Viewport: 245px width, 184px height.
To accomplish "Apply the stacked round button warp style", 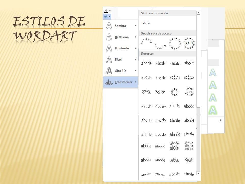I will pos(189,92).
